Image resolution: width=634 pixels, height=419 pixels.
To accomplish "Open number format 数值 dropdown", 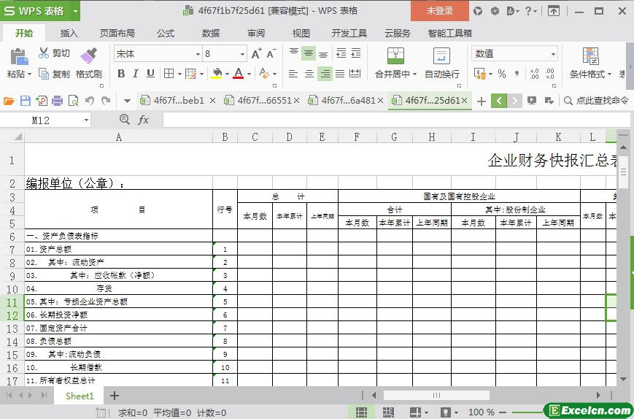I will [553, 54].
